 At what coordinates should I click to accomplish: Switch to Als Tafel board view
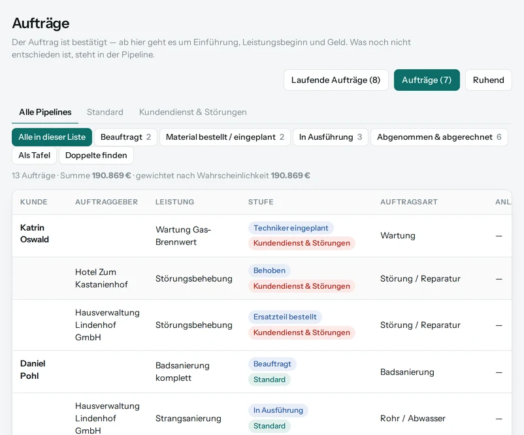click(x=34, y=155)
